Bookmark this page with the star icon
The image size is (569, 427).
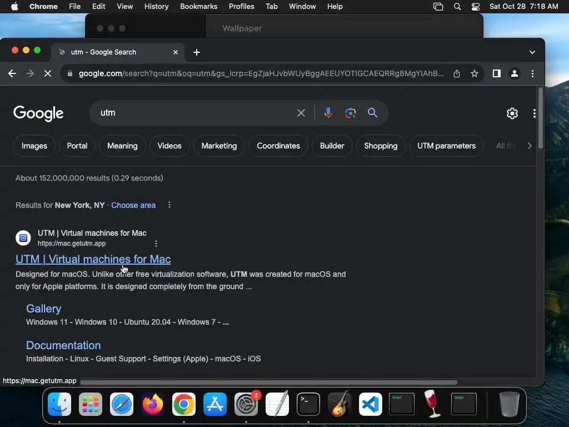point(475,74)
